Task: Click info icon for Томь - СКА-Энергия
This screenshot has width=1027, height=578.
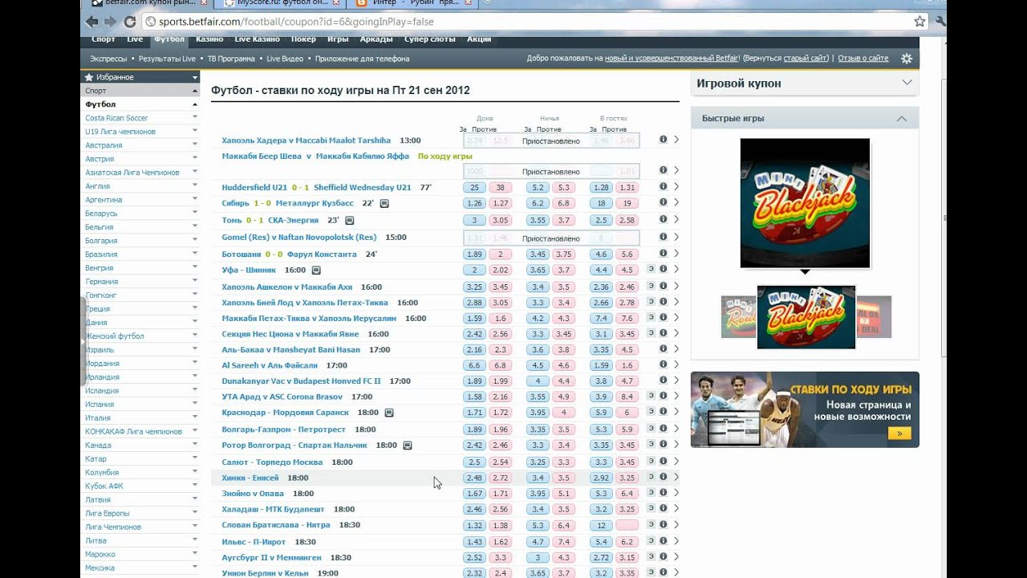Action: (664, 219)
